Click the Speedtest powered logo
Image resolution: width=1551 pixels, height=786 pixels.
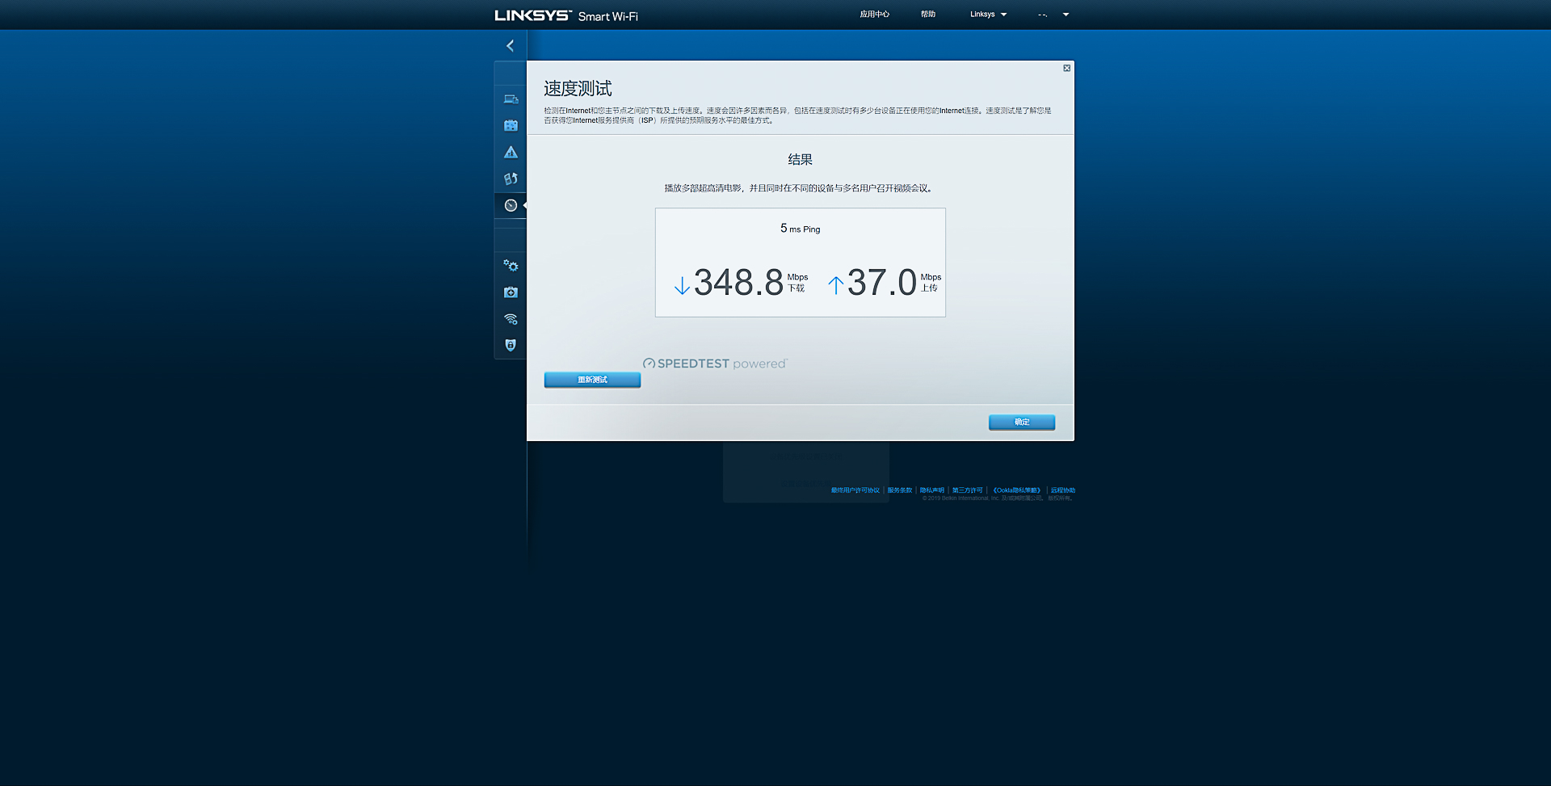click(x=714, y=364)
